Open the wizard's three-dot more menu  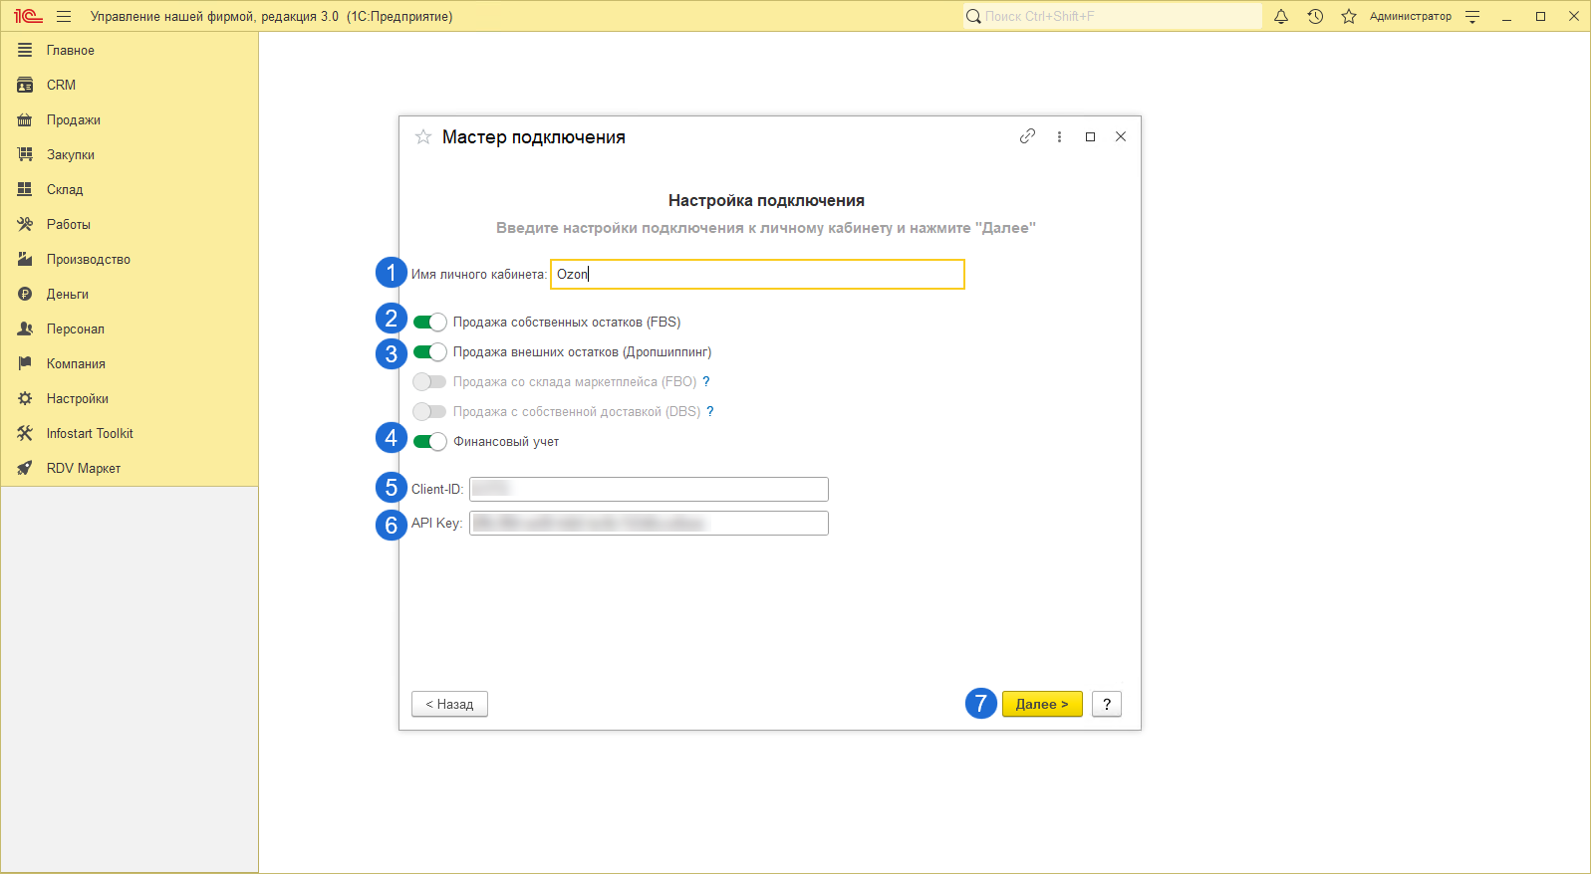1059,136
